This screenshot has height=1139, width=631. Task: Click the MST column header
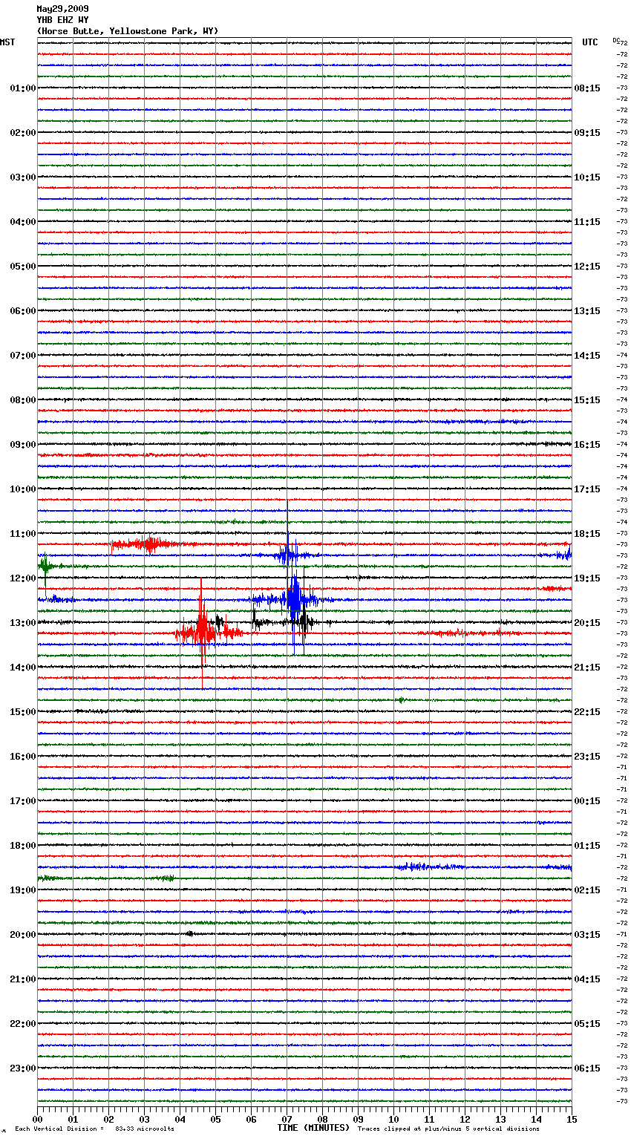pyautogui.click(x=7, y=42)
